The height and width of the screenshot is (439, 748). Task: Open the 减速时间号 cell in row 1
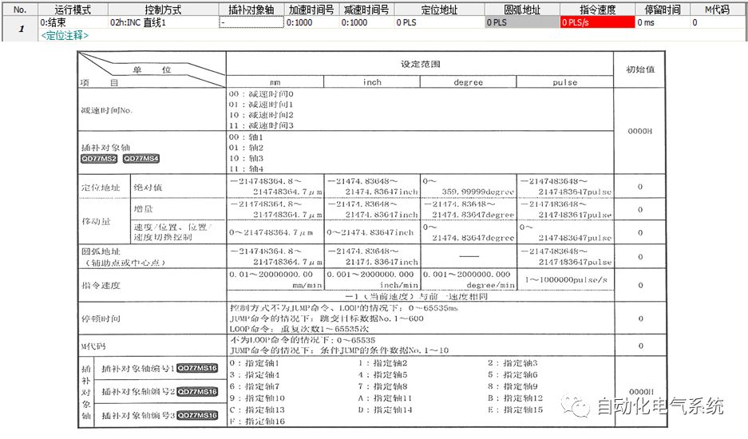[x=366, y=23]
